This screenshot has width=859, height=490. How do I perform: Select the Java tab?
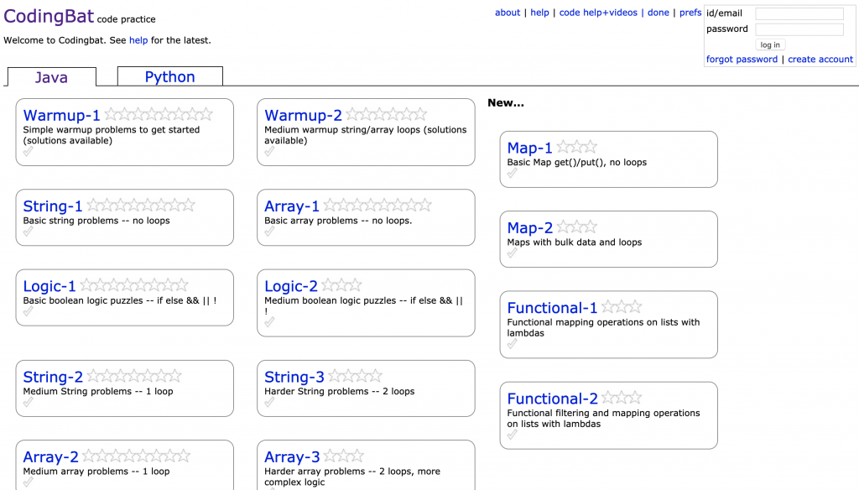click(x=51, y=77)
